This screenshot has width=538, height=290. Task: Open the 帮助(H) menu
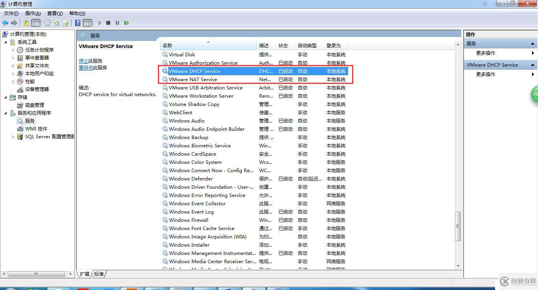[77, 13]
